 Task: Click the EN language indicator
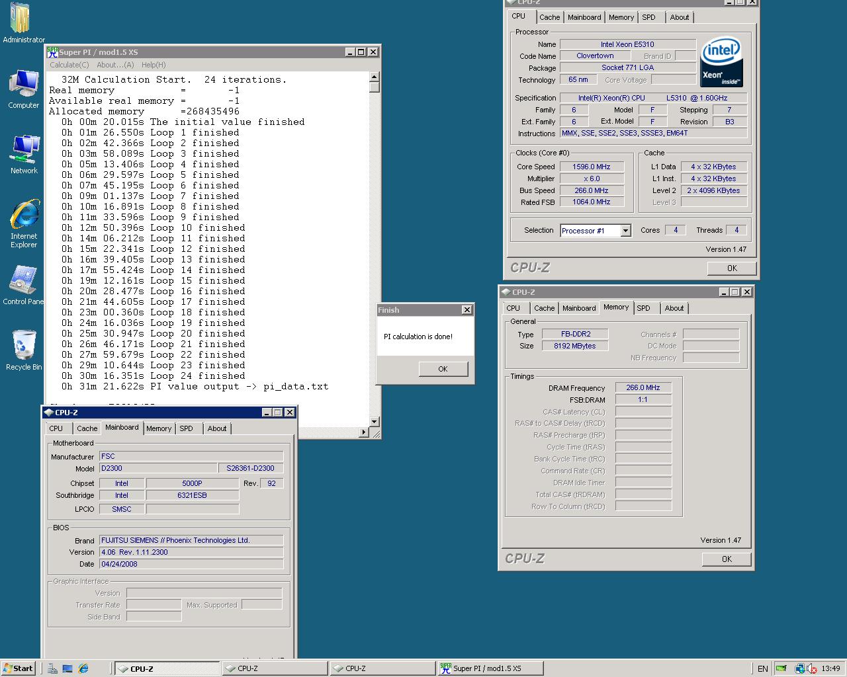click(762, 668)
